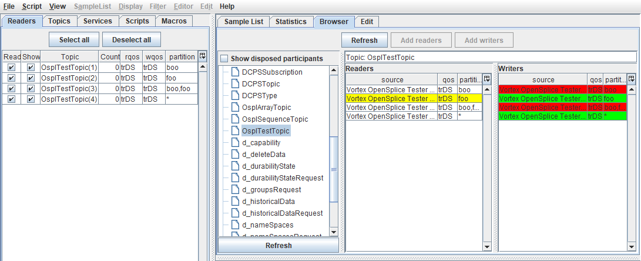
Task: Switch to the Scripts tab
Action: [x=137, y=21]
